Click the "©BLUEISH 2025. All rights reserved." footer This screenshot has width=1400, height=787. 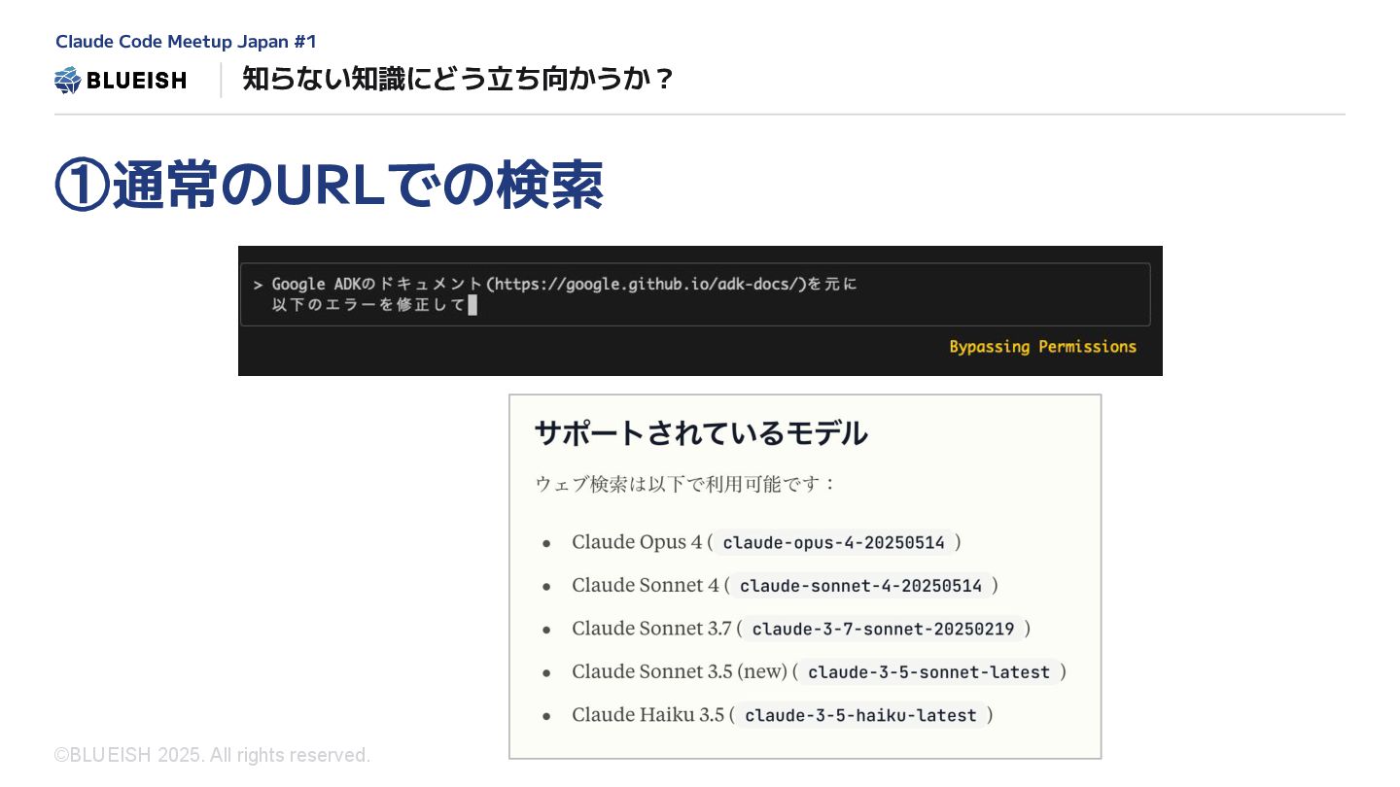point(213,755)
